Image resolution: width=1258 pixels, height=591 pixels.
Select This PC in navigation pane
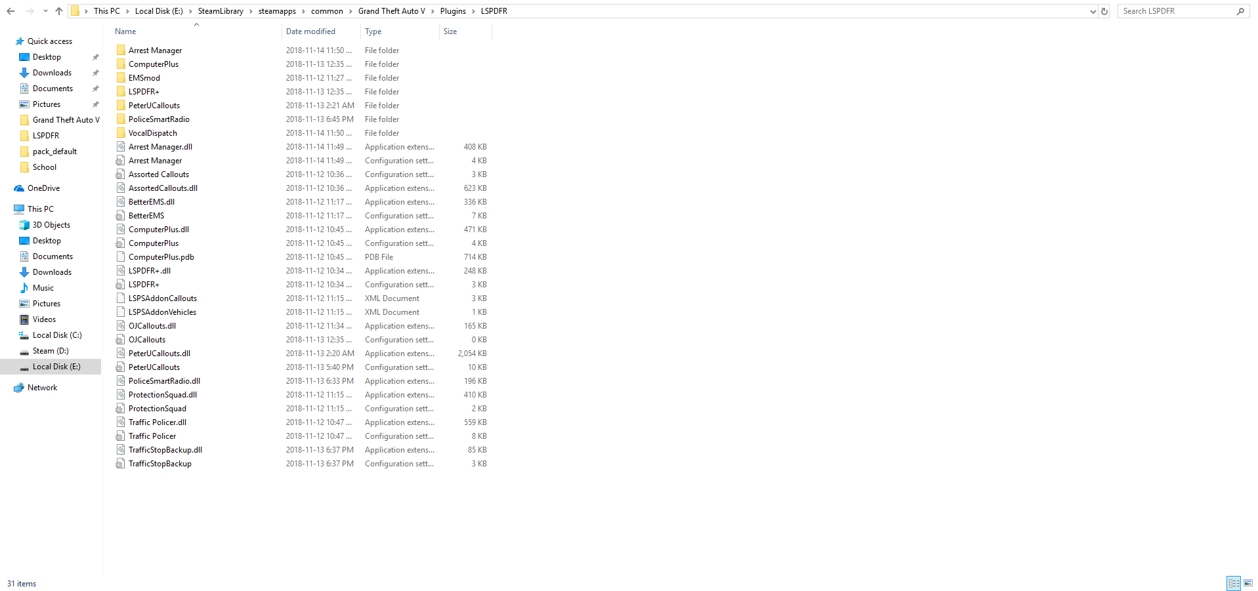pos(41,209)
